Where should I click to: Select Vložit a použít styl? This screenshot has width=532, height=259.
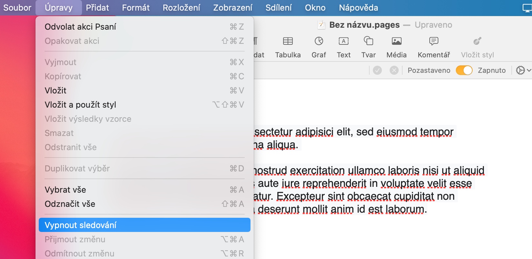[145, 105]
